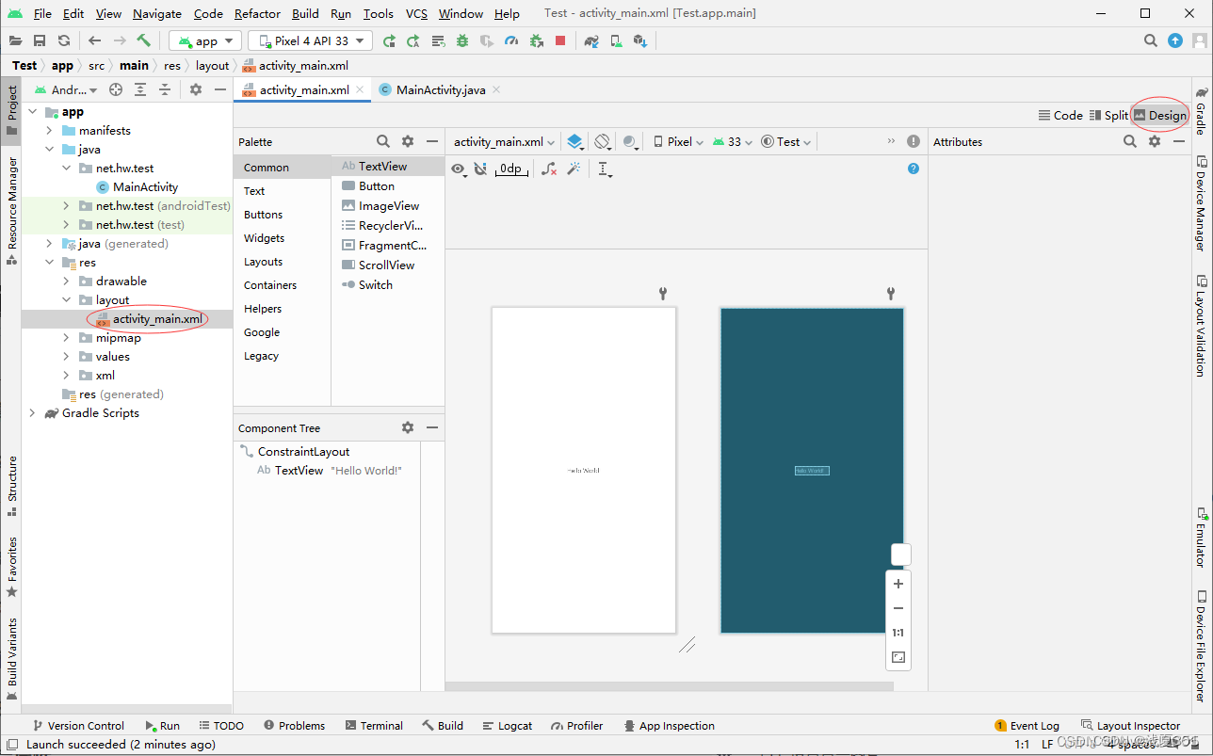The image size is (1213, 756).
Task: Open Device Manager icon in top toolbar
Action: pyautogui.click(x=616, y=40)
